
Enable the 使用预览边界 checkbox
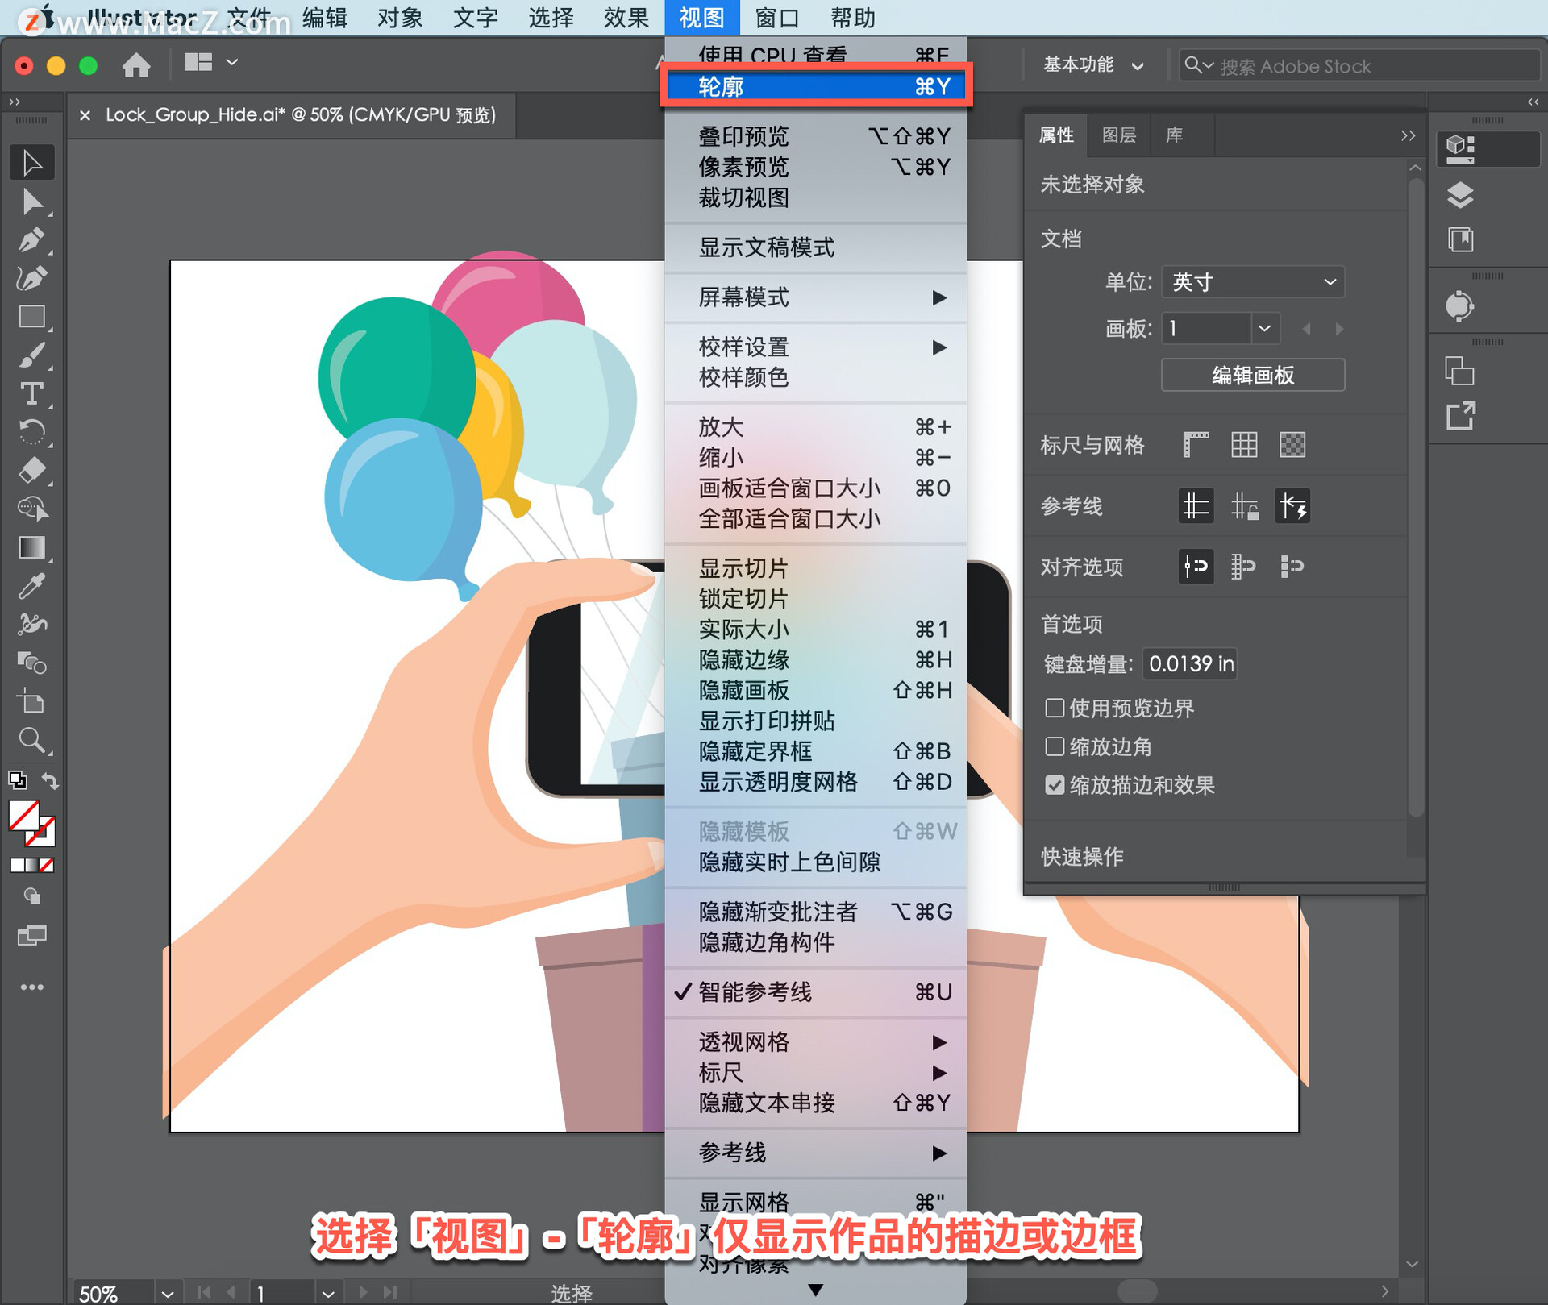coord(1054,708)
